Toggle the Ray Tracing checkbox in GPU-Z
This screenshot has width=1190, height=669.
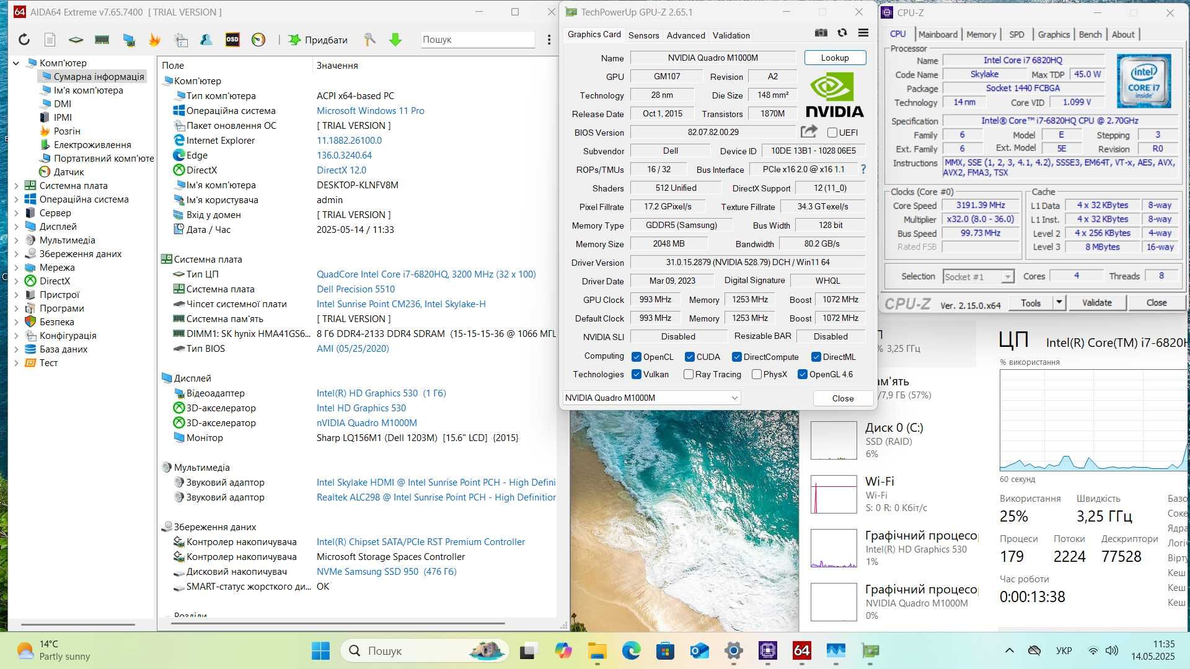tap(688, 374)
